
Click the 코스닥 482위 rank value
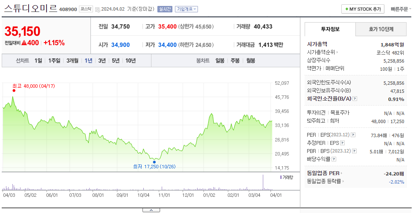point(390,52)
